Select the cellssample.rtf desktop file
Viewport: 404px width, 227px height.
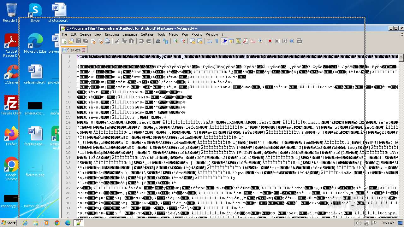coord(35,74)
